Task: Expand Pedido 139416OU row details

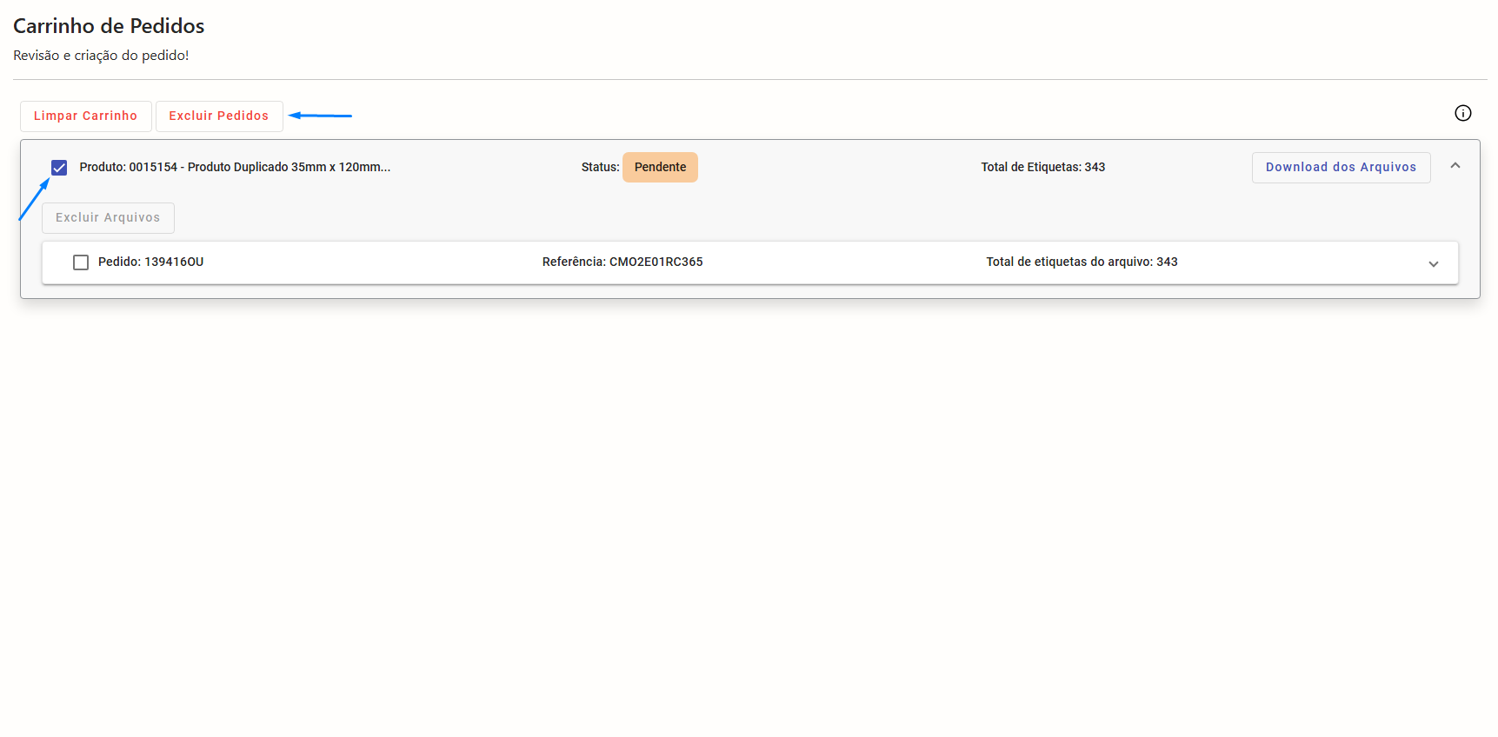Action: 1433,263
